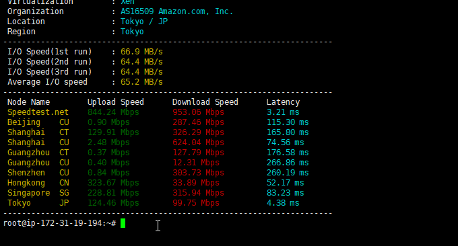
Task: Click the Beijing CU node row name
Action: point(38,122)
